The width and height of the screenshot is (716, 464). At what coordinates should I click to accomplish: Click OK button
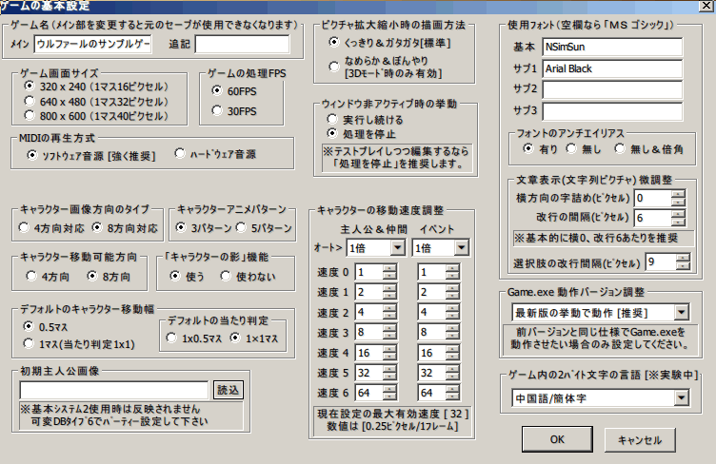point(557,439)
